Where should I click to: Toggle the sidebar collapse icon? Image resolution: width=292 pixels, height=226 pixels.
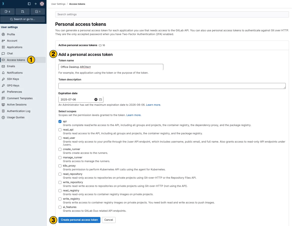pos(29,4)
